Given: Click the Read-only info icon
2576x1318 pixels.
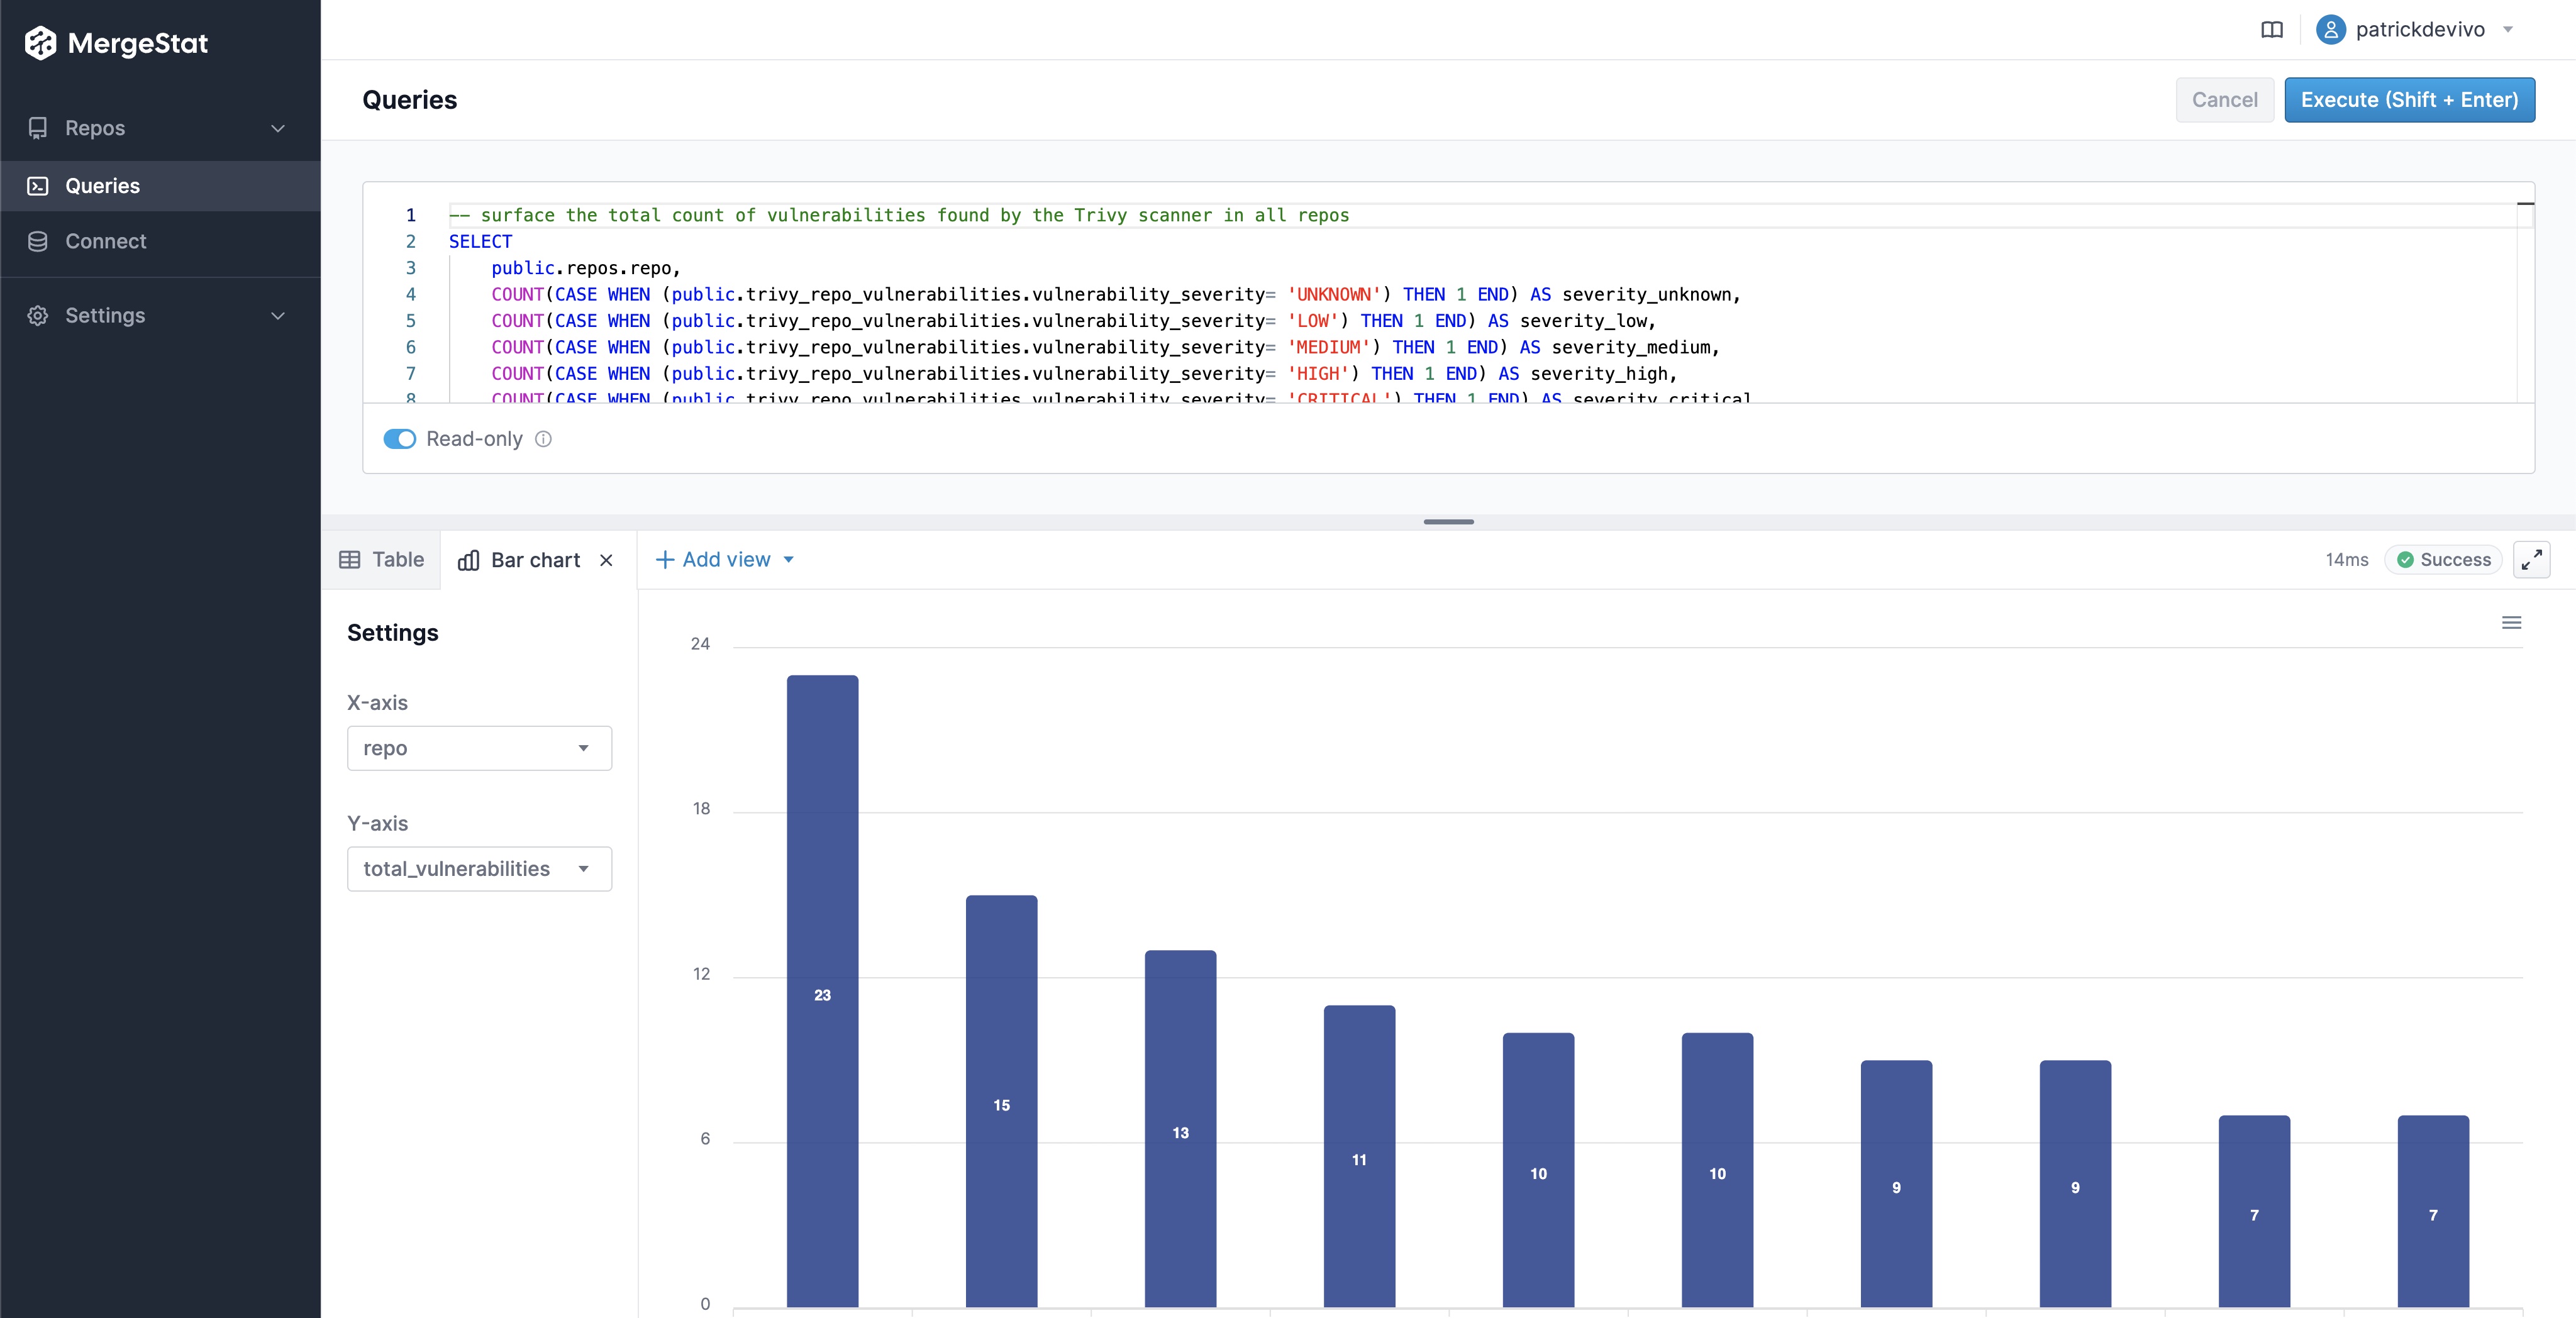Looking at the screenshot, I should (x=543, y=439).
